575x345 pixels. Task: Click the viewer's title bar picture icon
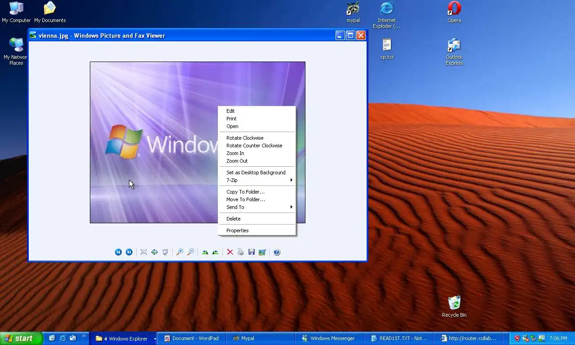(33, 35)
